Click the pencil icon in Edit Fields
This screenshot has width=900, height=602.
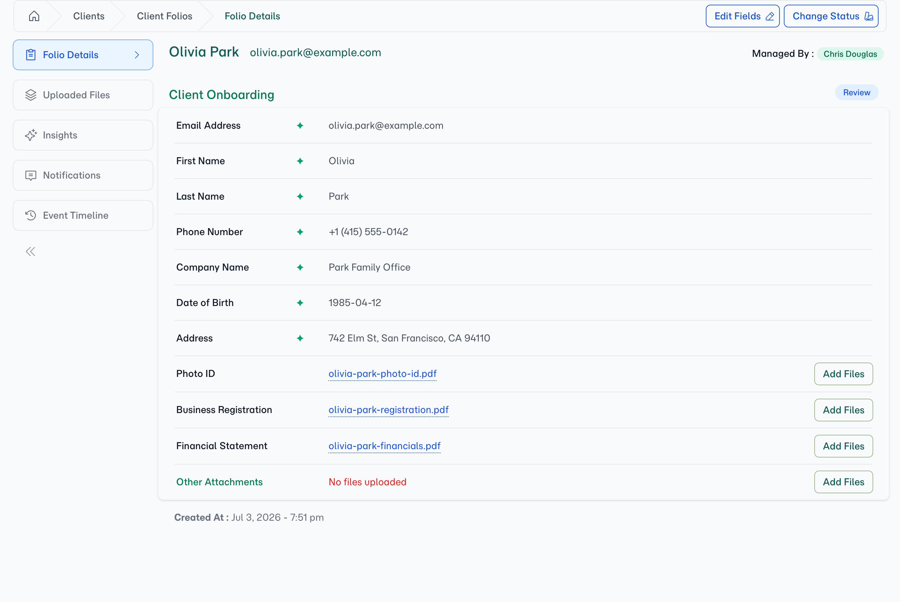(770, 16)
